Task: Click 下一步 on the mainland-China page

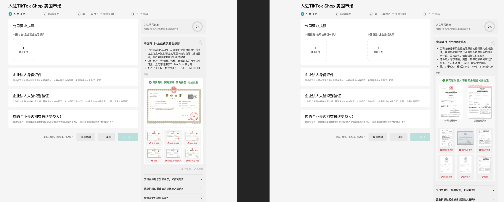Action: [x=128, y=137]
